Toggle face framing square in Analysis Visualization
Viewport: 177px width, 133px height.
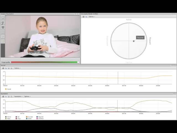click(3, 18)
